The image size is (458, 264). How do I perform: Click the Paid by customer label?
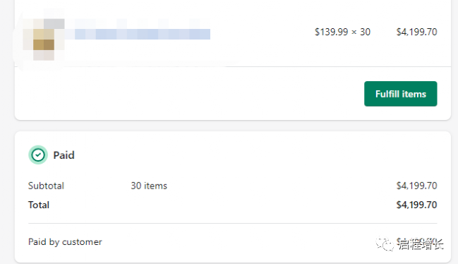pyautogui.click(x=65, y=242)
